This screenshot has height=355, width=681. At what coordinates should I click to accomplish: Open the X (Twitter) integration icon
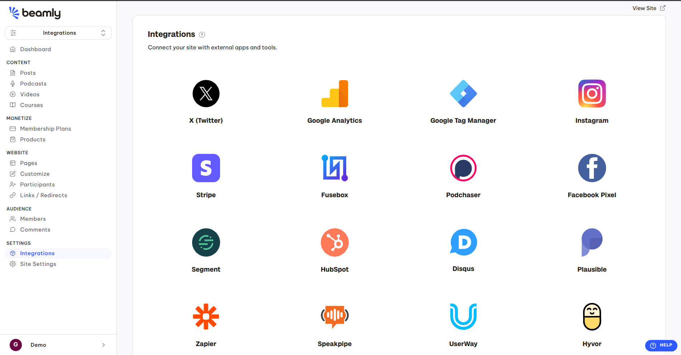click(206, 93)
